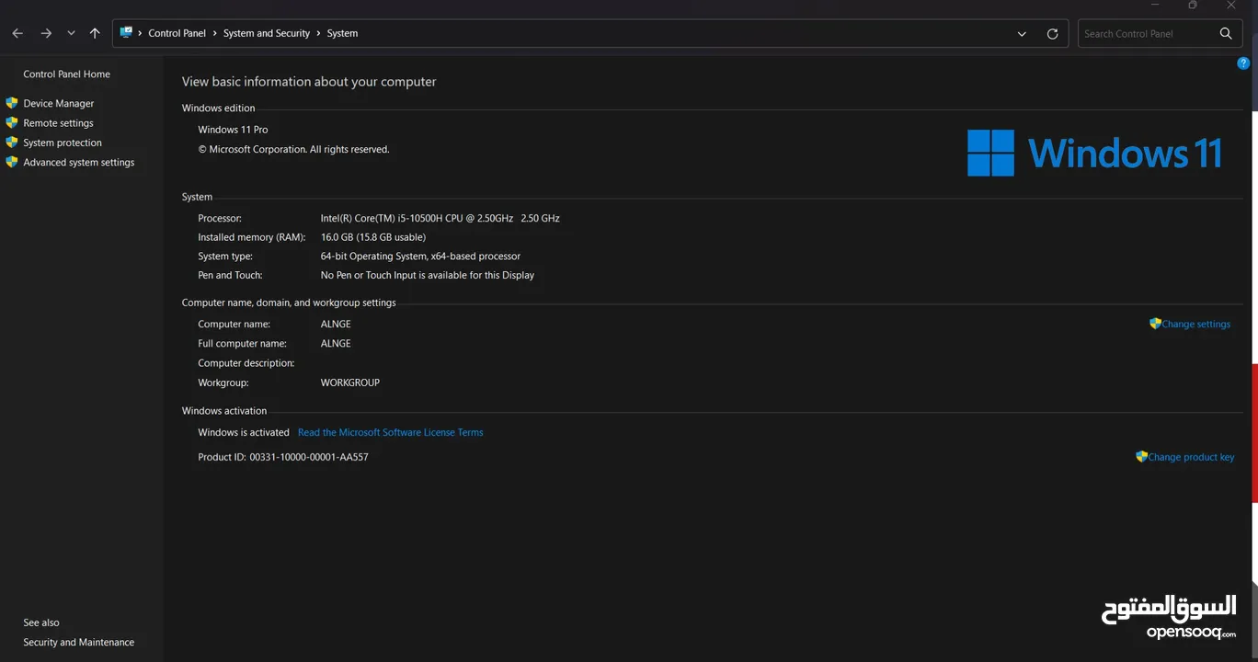
Task: Click the search magnifier icon
Action: tap(1226, 34)
